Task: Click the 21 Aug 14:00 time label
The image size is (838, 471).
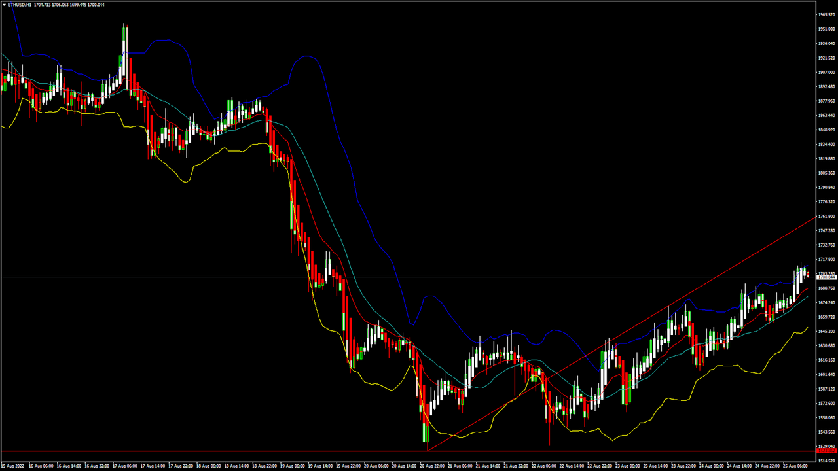Action: 489,466
